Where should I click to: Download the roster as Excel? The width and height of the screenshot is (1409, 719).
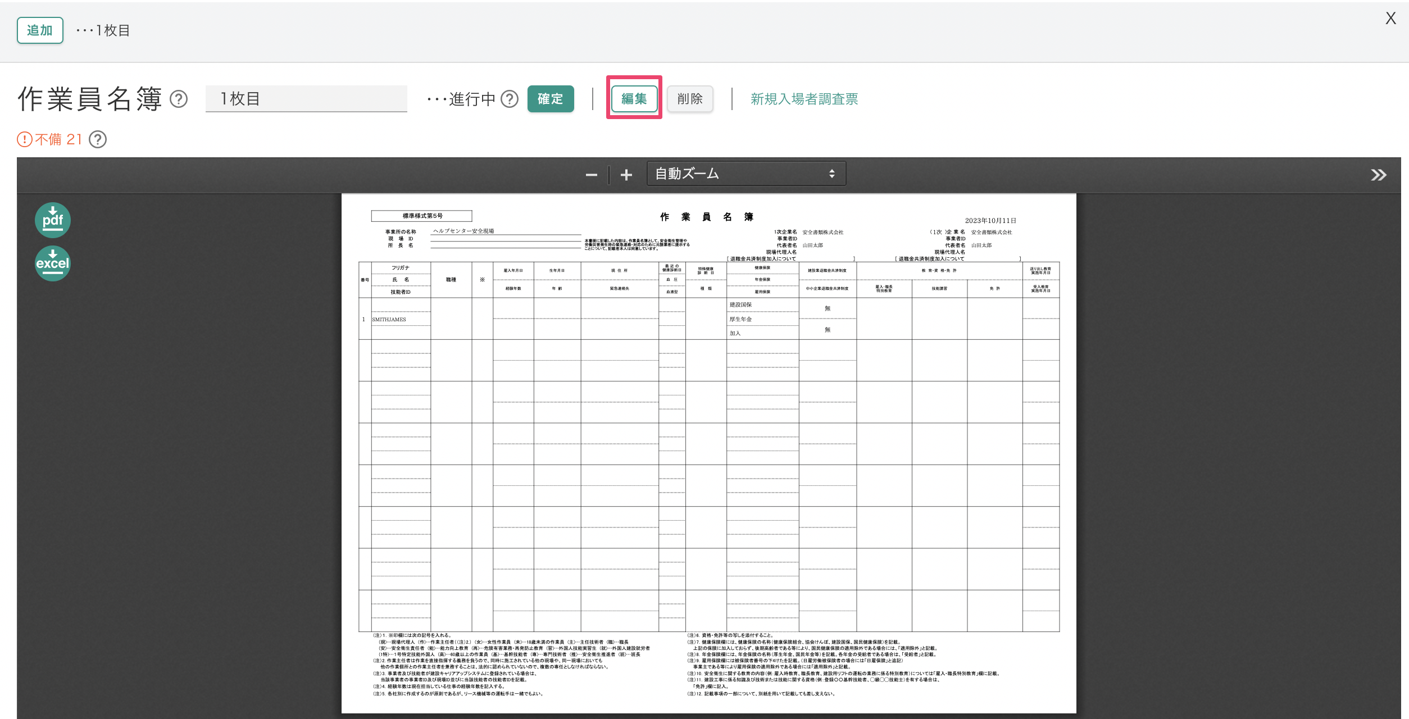[x=52, y=262]
